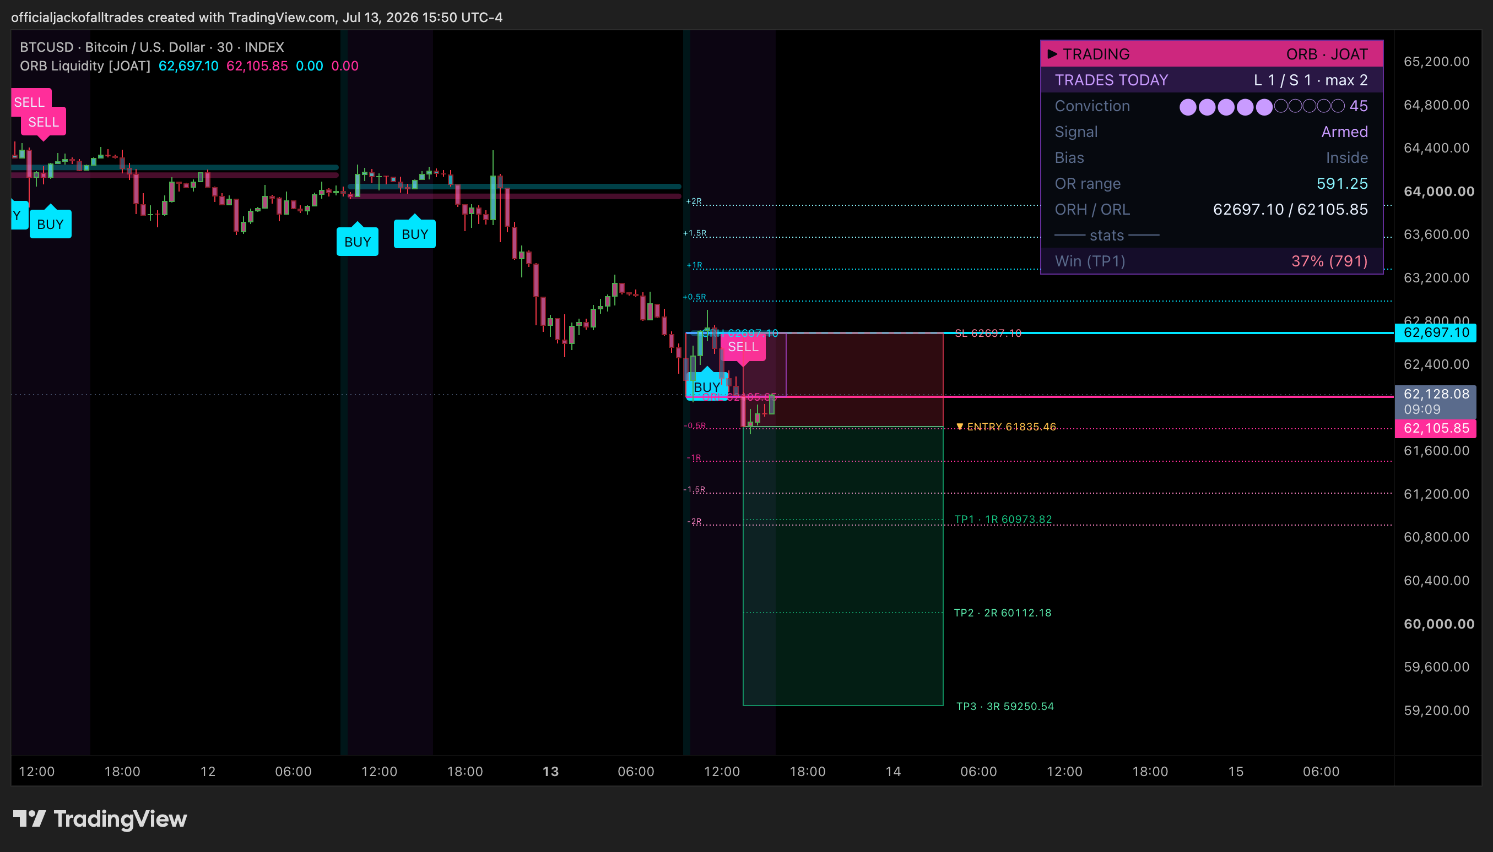Image resolution: width=1493 pixels, height=852 pixels.
Task: Click the ORB Liquidity [JOAT] indicator name
Action: (x=85, y=65)
